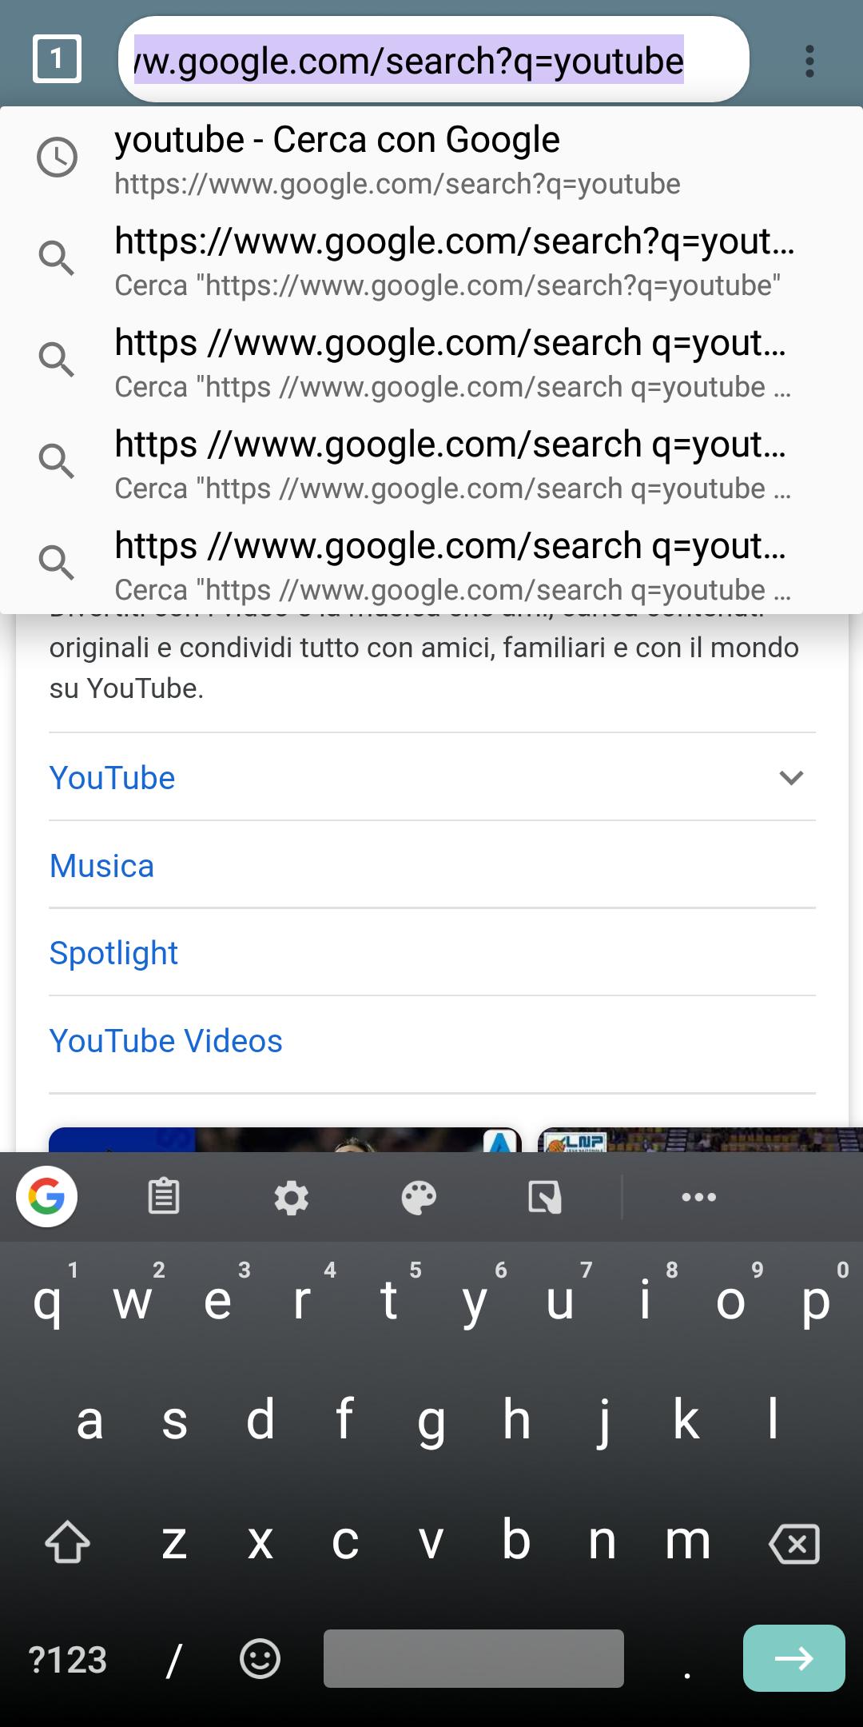Open the tab switcher counter icon
This screenshot has width=863, height=1727.
[x=57, y=59]
